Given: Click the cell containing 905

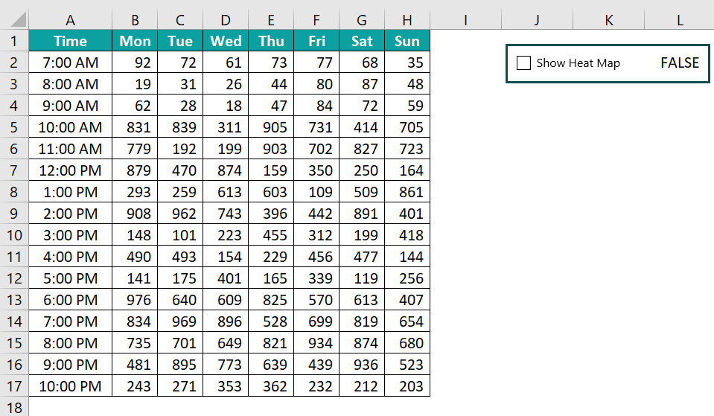Looking at the screenshot, I should (x=271, y=127).
